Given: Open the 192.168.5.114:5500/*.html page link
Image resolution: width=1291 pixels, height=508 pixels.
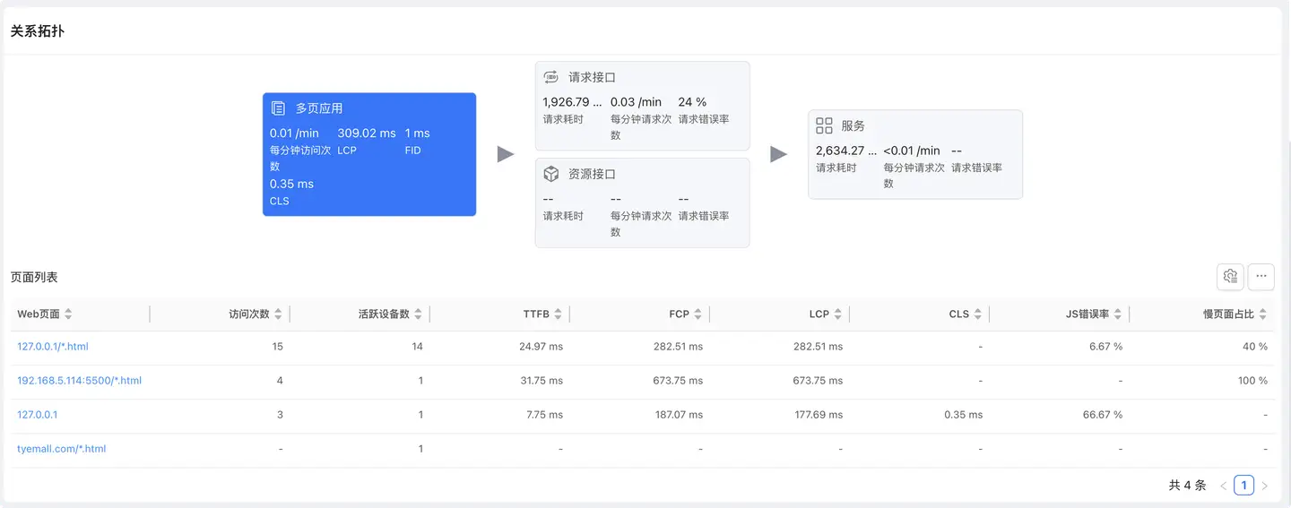Looking at the screenshot, I should point(79,381).
